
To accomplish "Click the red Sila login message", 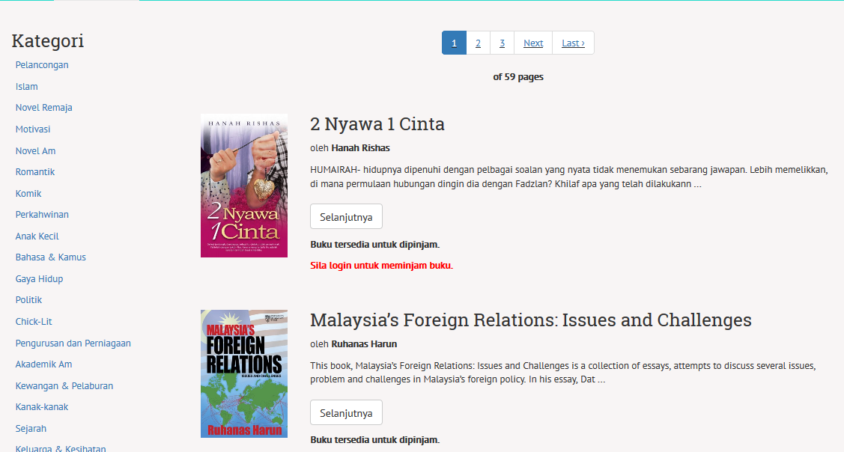I will click(x=381, y=266).
